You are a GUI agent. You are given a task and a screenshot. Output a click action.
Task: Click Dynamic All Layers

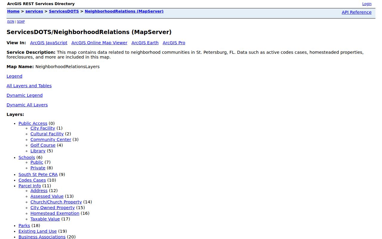(x=27, y=105)
